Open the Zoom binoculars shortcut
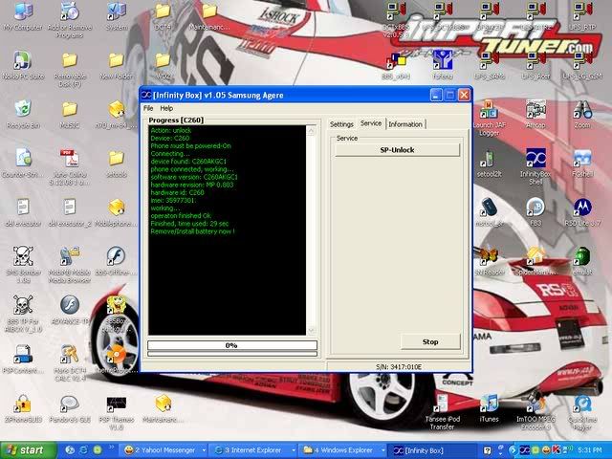Image resolution: width=612 pixels, height=459 pixels. pos(582,115)
